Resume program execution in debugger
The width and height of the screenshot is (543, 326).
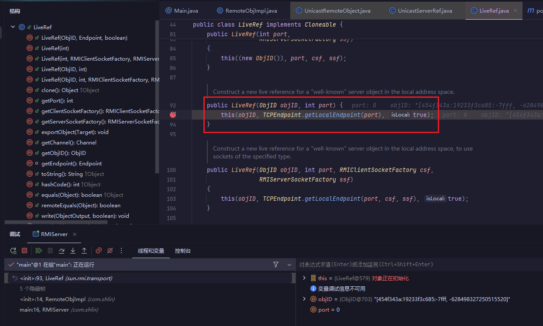point(39,251)
